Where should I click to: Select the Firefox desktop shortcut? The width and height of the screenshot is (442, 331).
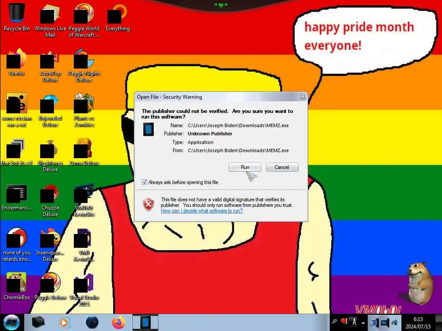(x=17, y=62)
